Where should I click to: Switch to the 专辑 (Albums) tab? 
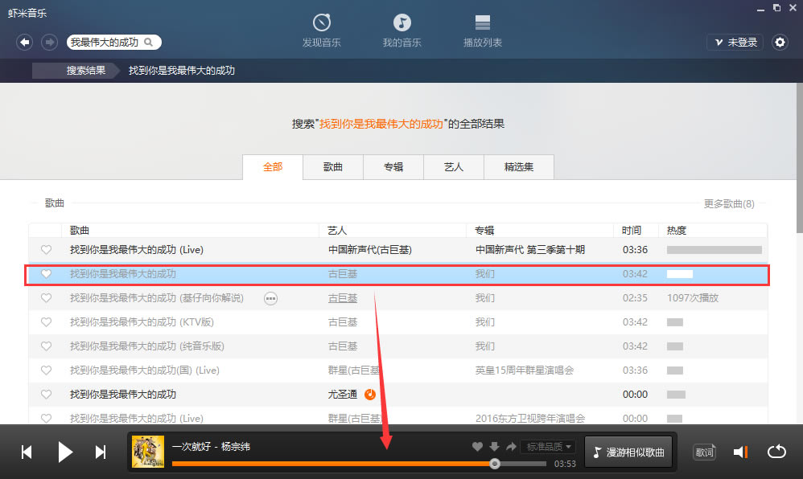pos(393,166)
